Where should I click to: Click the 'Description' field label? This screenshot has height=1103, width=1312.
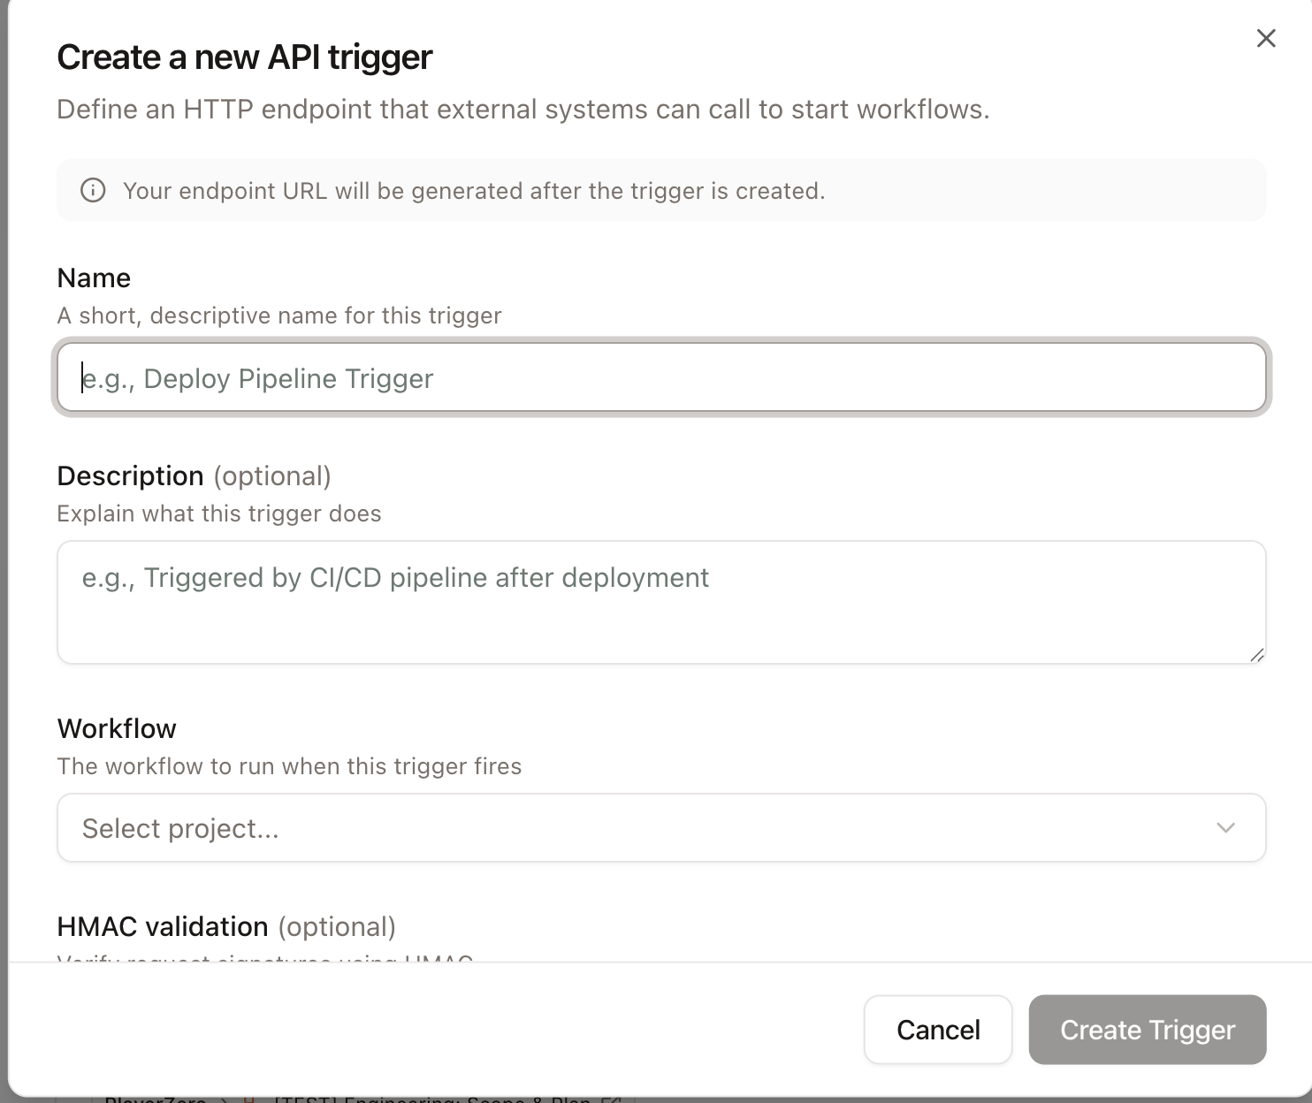(x=131, y=476)
